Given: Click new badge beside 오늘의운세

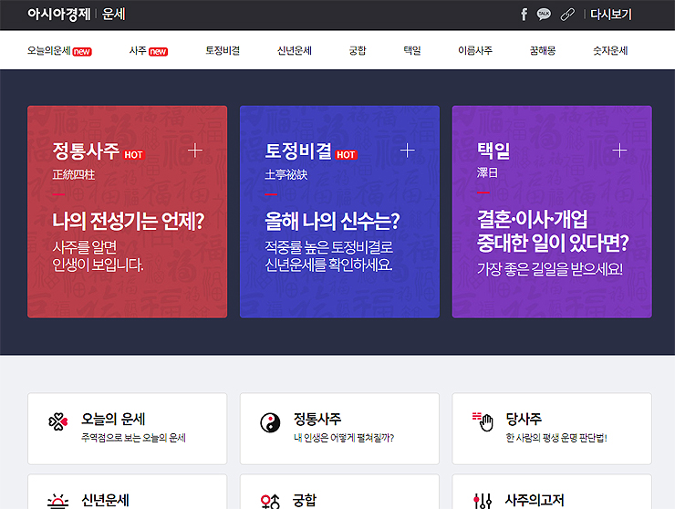Looking at the screenshot, I should click(x=82, y=52).
